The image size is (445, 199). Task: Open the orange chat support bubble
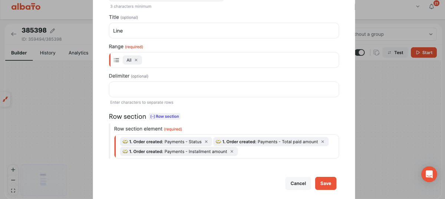click(429, 174)
